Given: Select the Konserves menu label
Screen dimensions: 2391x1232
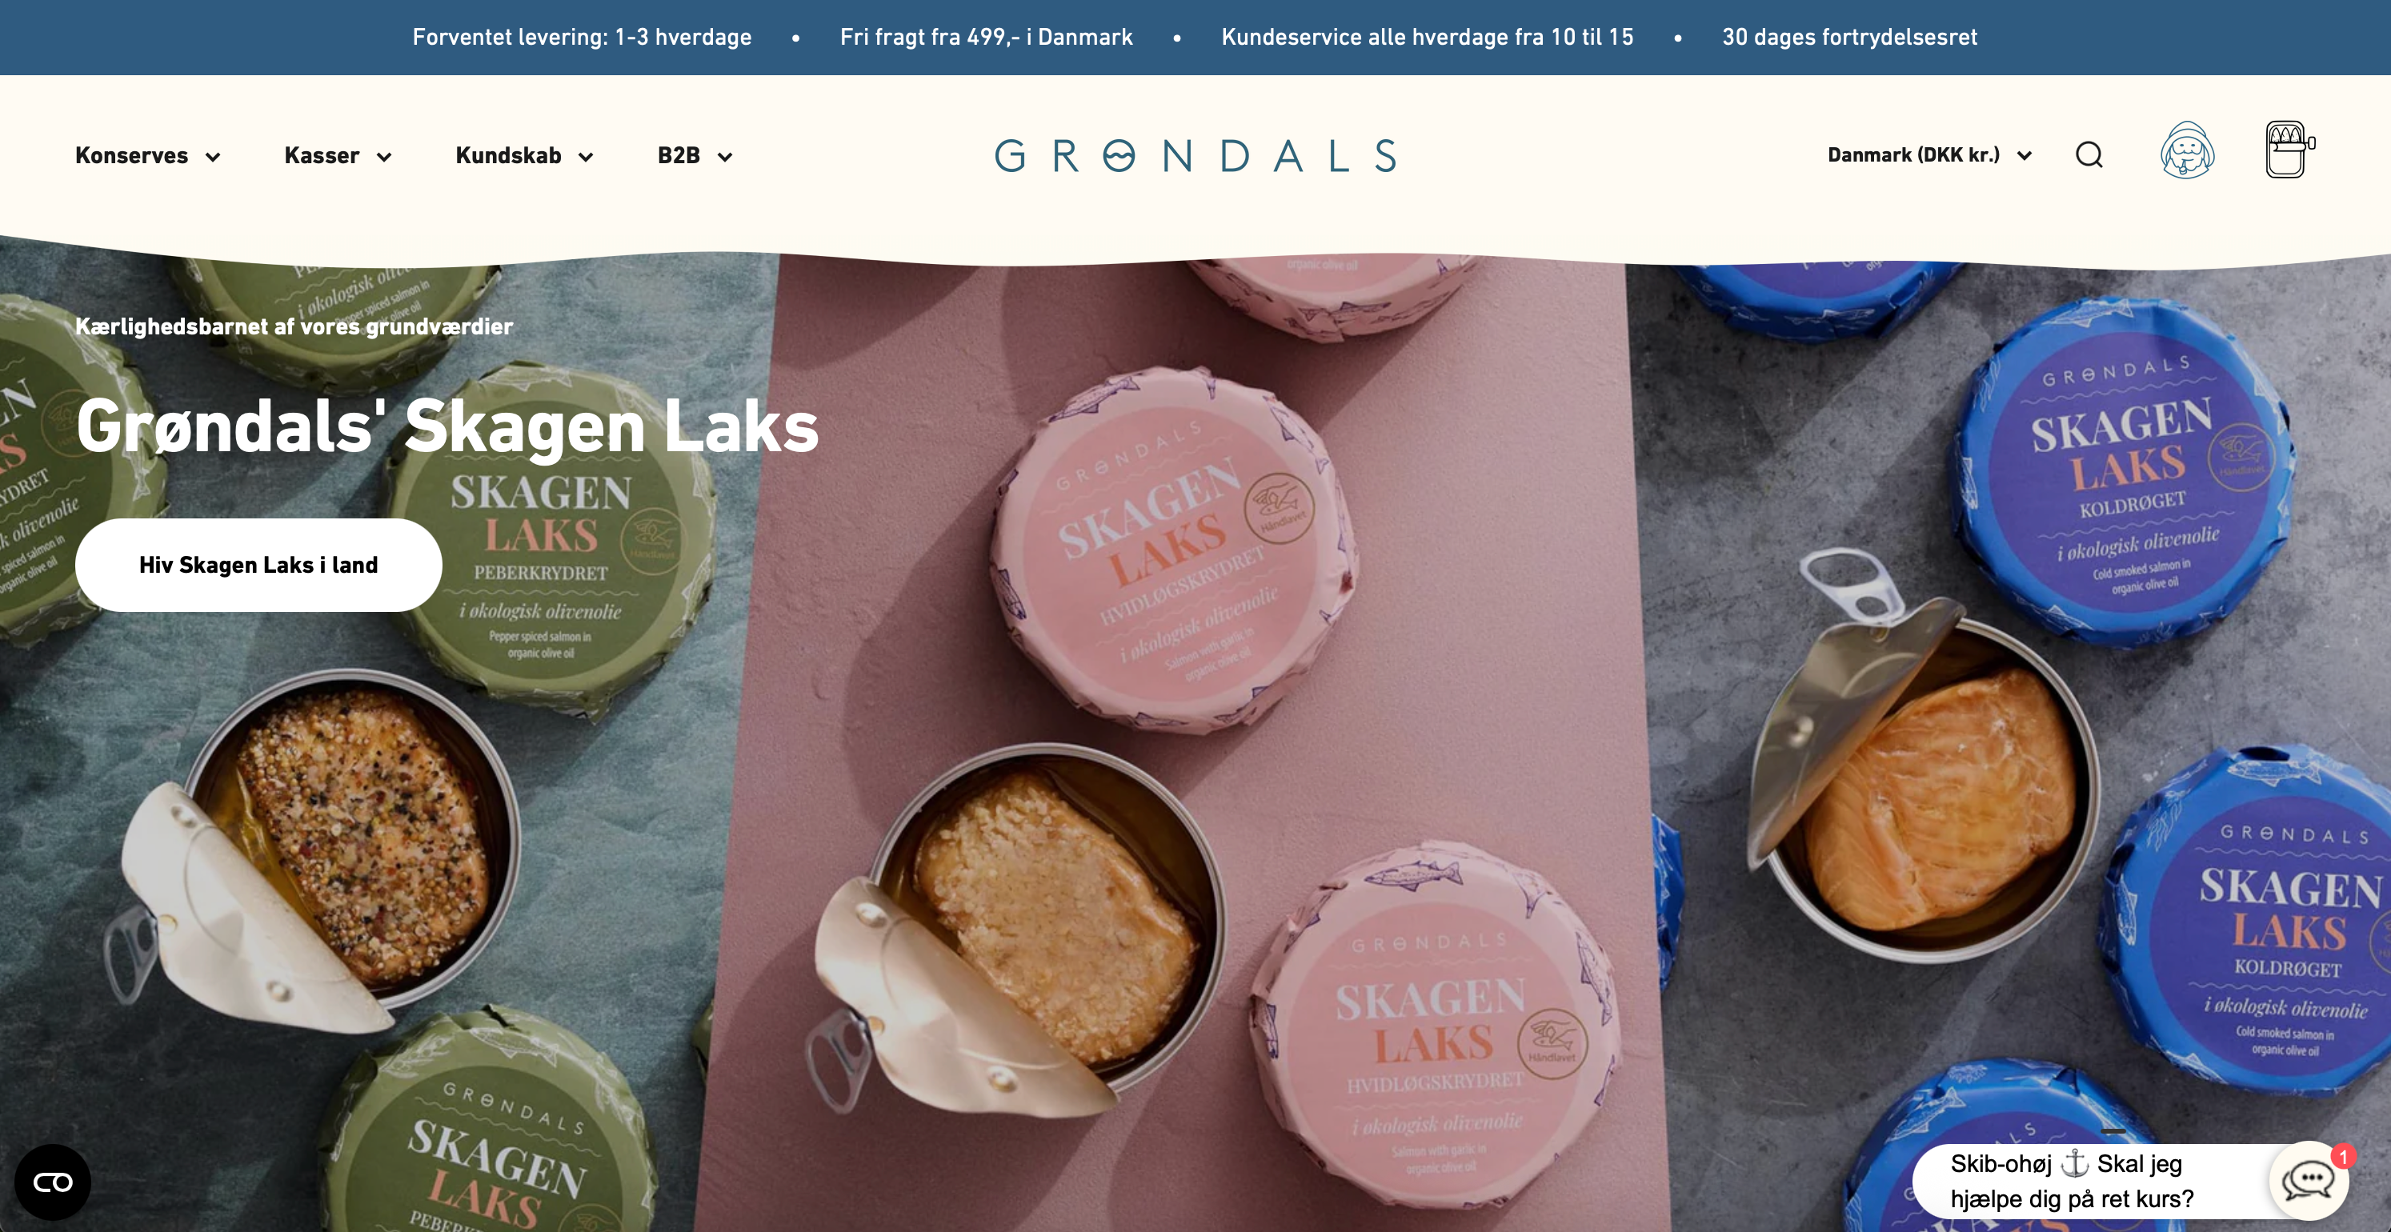Looking at the screenshot, I should click(132, 156).
